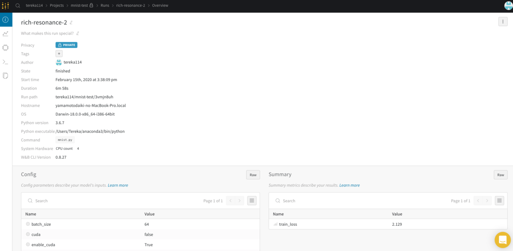Open the W&B home logo

pos(6,6)
